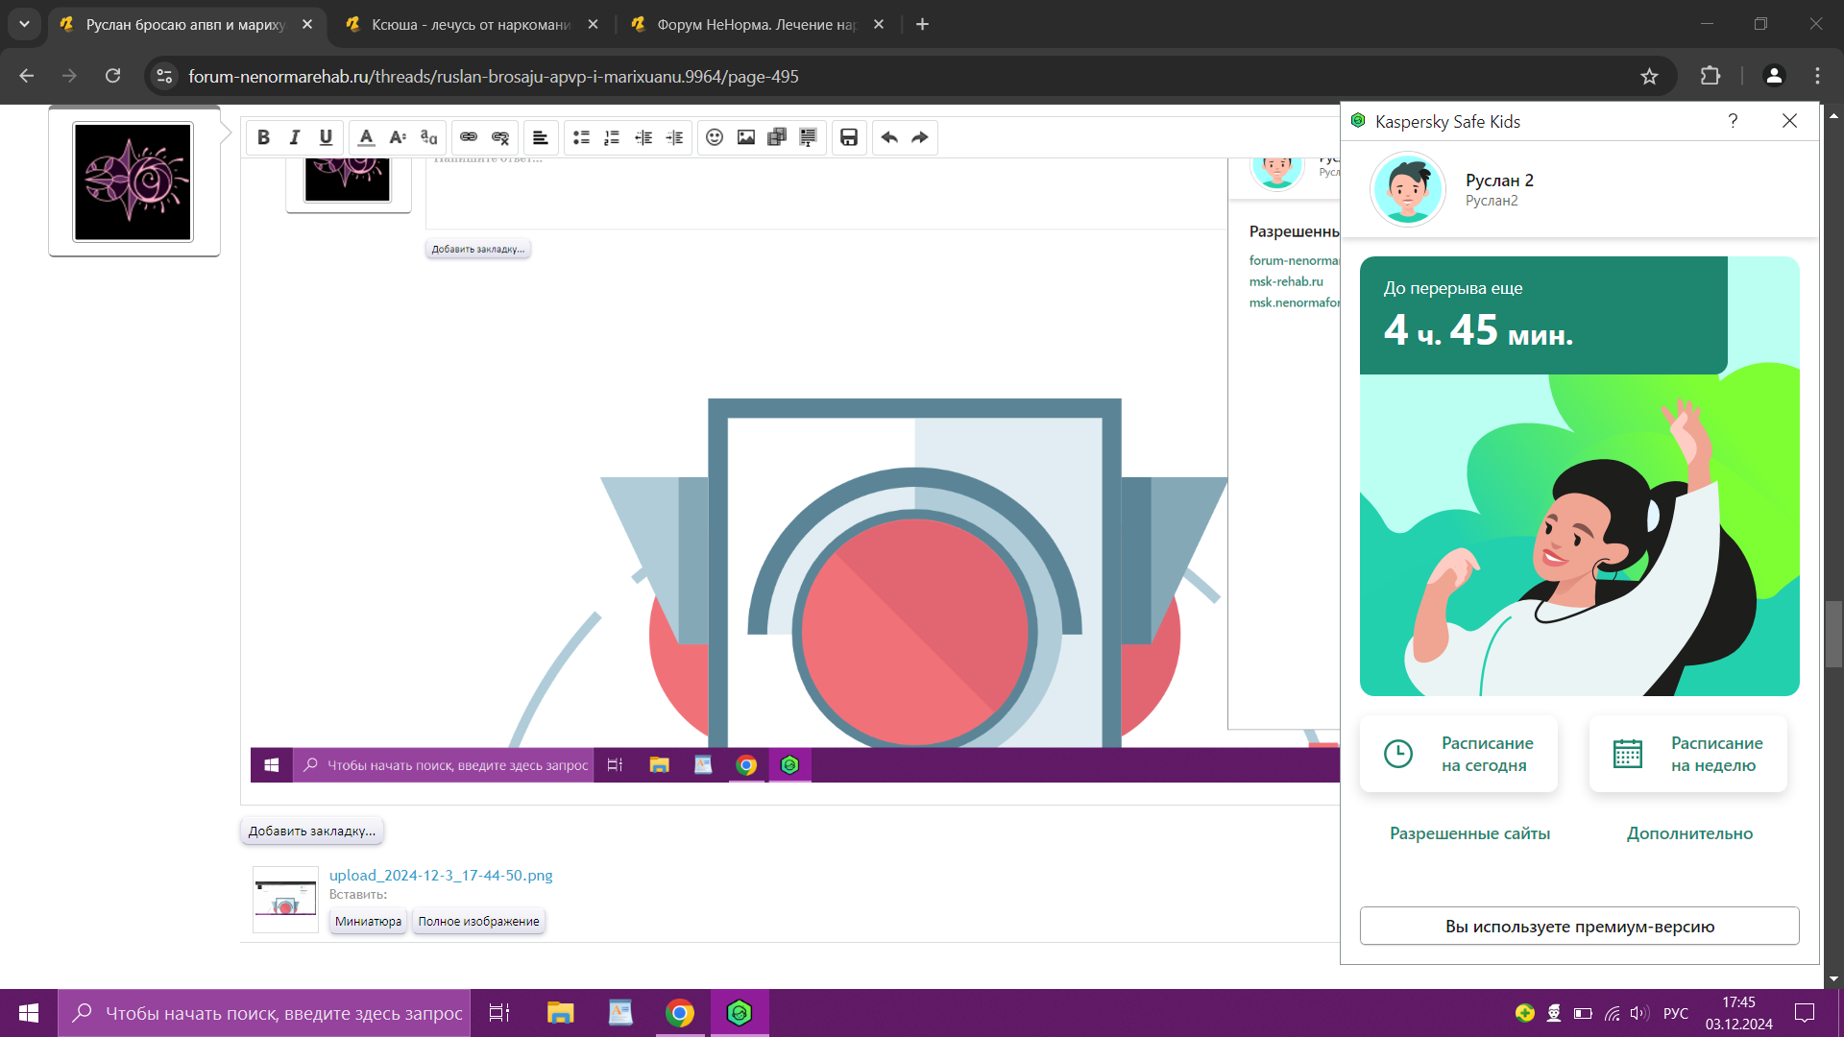The width and height of the screenshot is (1844, 1037).
Task: Click the Руслан 2 profile avatar
Action: pos(1407,189)
